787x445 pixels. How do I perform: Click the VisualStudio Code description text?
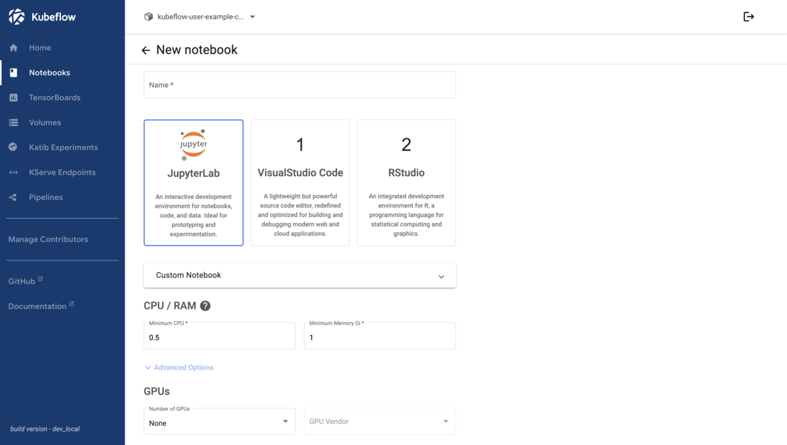click(300, 215)
